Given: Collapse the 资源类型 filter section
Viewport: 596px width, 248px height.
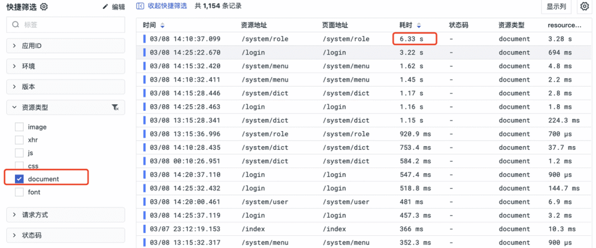Looking at the screenshot, I should pos(66,107).
